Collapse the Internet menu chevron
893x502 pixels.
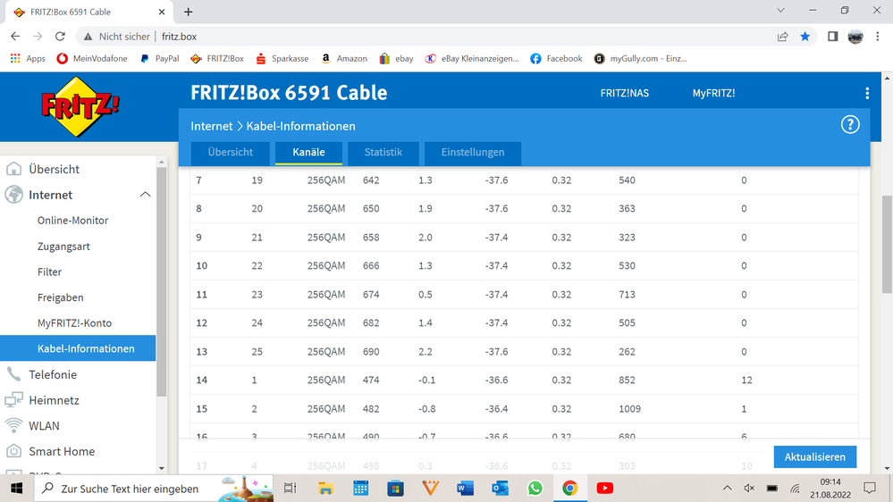(145, 195)
